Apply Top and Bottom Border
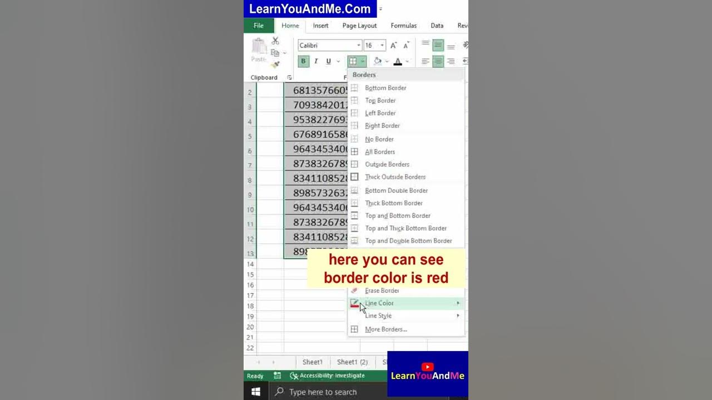 pos(406,216)
